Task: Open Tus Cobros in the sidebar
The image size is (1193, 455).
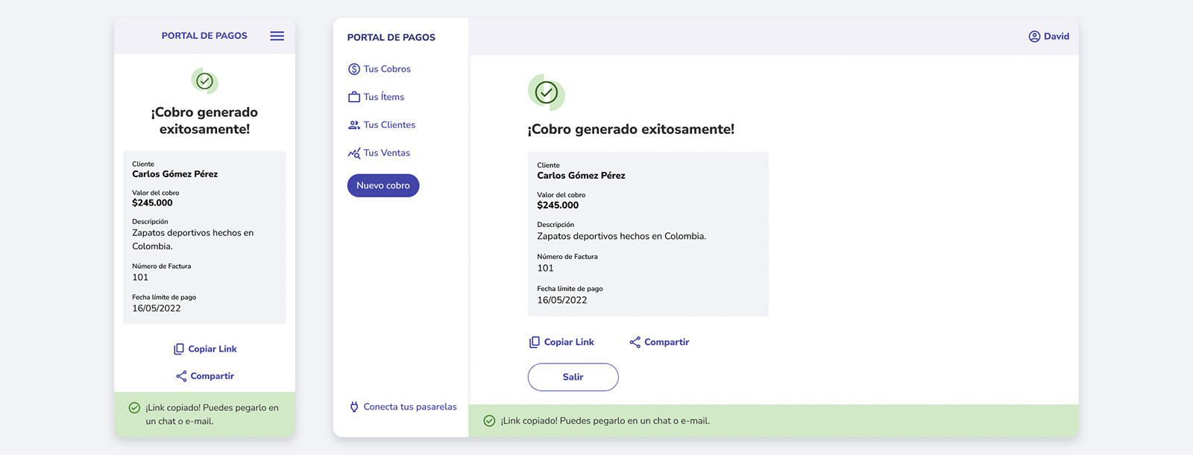Action: click(x=387, y=69)
